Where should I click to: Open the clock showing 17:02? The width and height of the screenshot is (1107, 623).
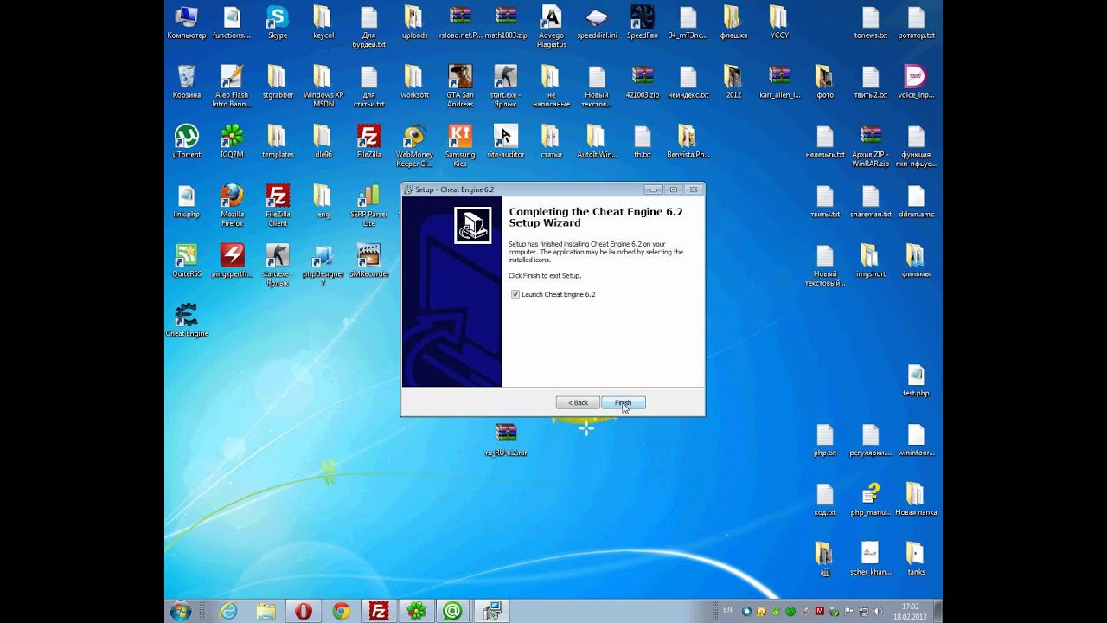coord(910,611)
